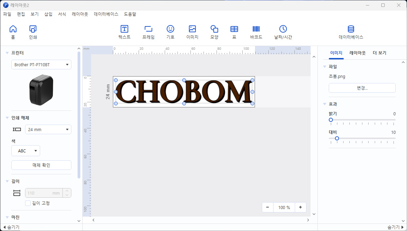Hide right panel with 숨기기
Viewport: 407px width, 231px height.
click(396, 227)
